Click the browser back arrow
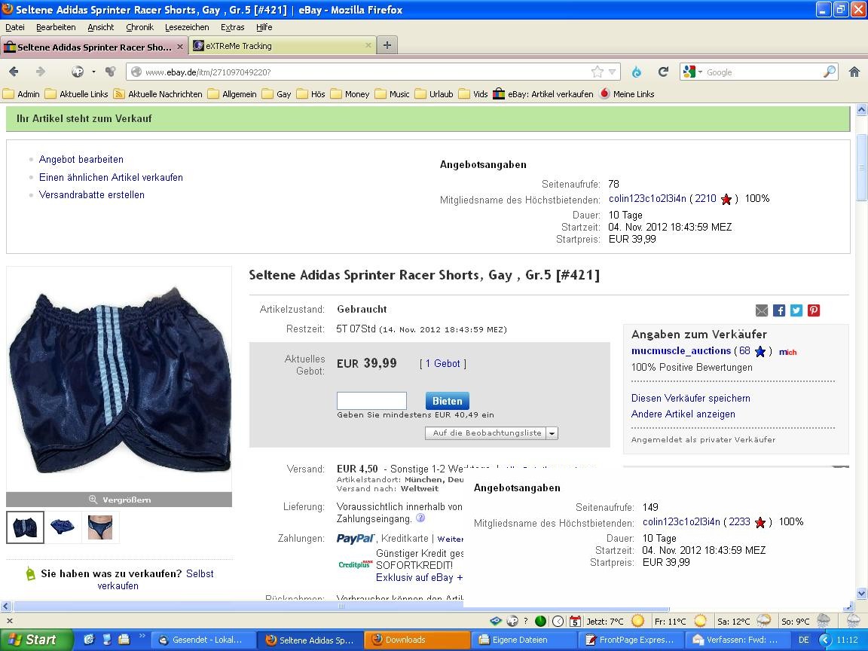 (x=14, y=72)
